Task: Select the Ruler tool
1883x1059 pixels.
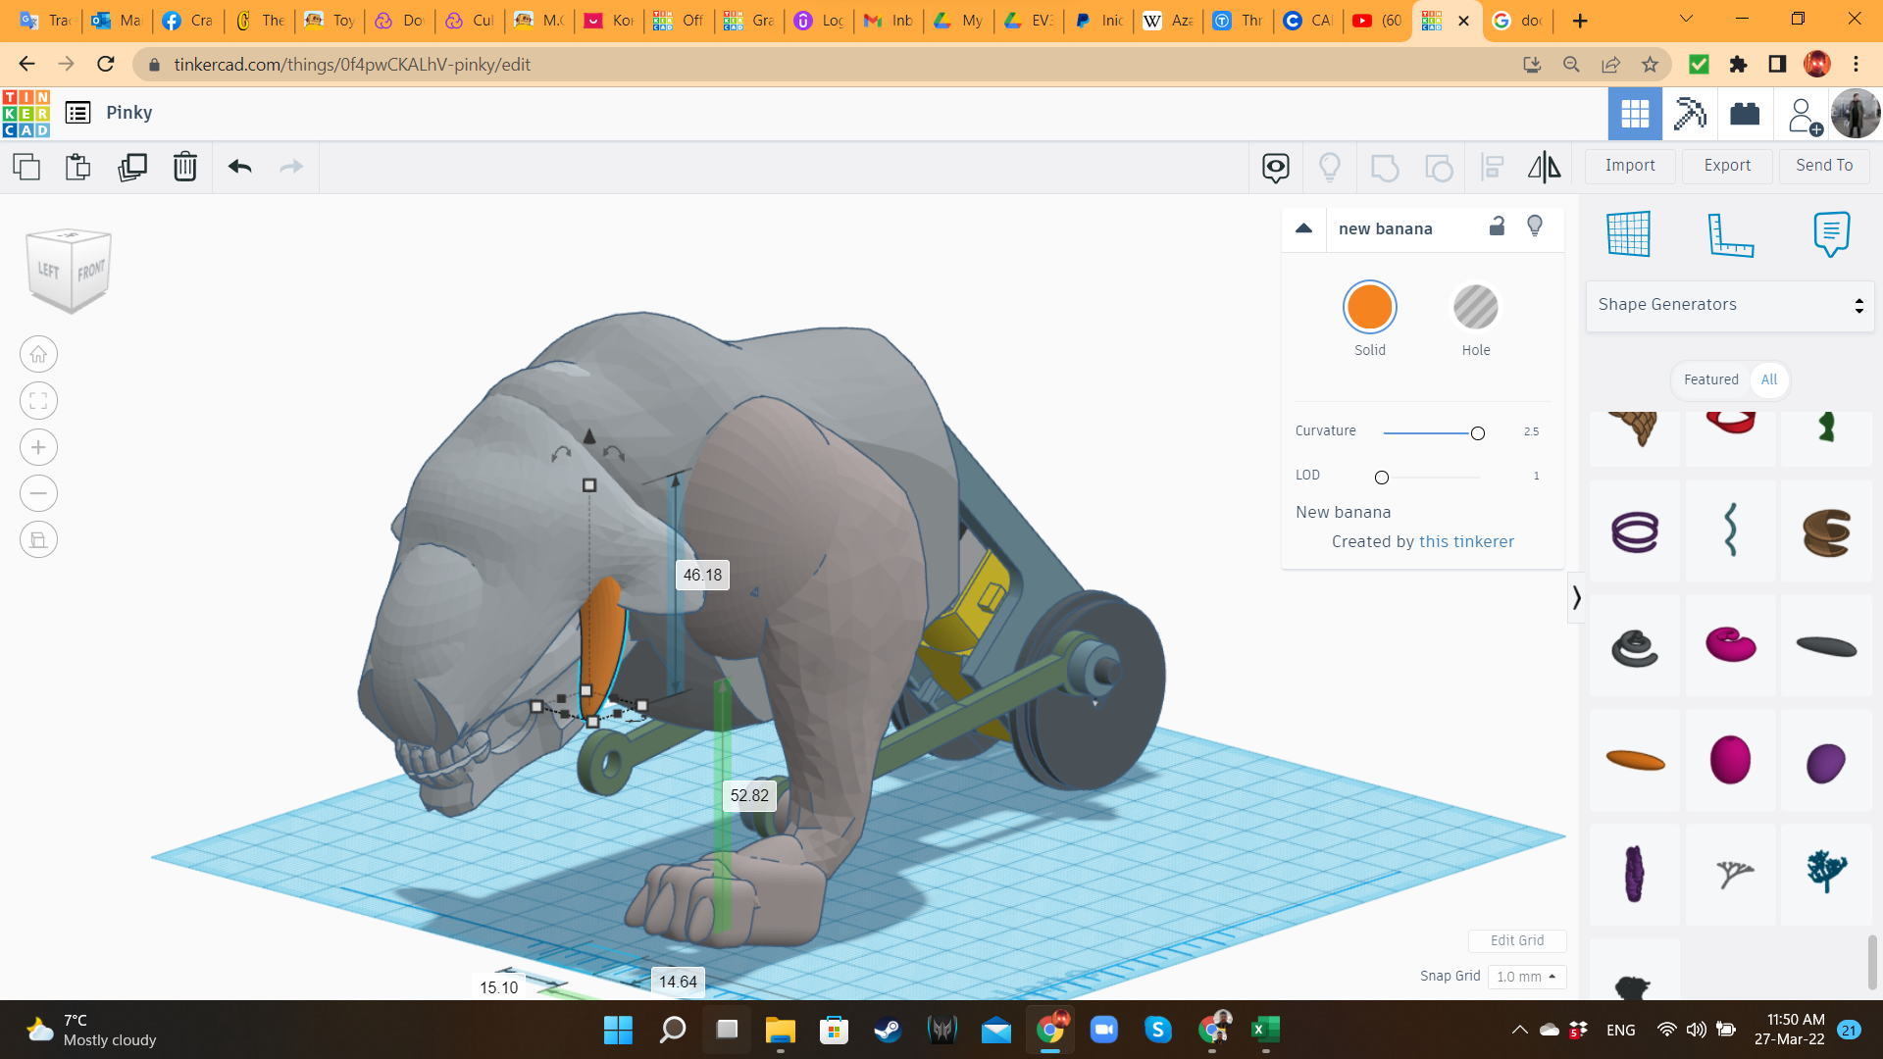Action: [1730, 234]
